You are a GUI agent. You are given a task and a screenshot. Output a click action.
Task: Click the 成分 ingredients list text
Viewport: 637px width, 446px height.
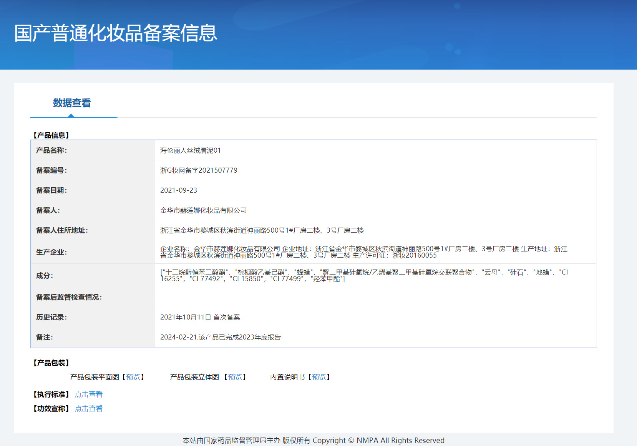pyautogui.click(x=364, y=276)
